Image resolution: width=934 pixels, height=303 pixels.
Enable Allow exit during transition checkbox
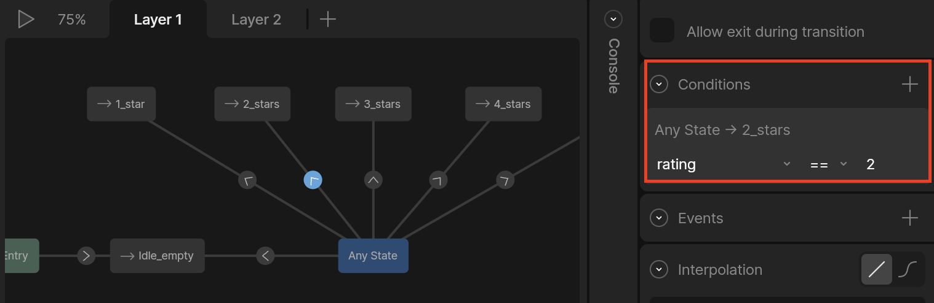pos(663,30)
